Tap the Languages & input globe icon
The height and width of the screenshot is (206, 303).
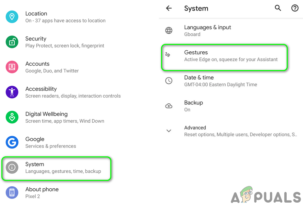tap(169, 31)
